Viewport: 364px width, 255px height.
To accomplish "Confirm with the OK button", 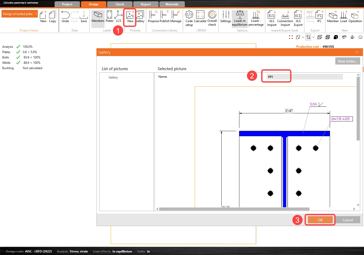I will 320,220.
